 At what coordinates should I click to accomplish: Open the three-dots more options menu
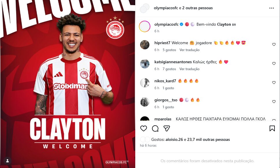tap(271, 8)
